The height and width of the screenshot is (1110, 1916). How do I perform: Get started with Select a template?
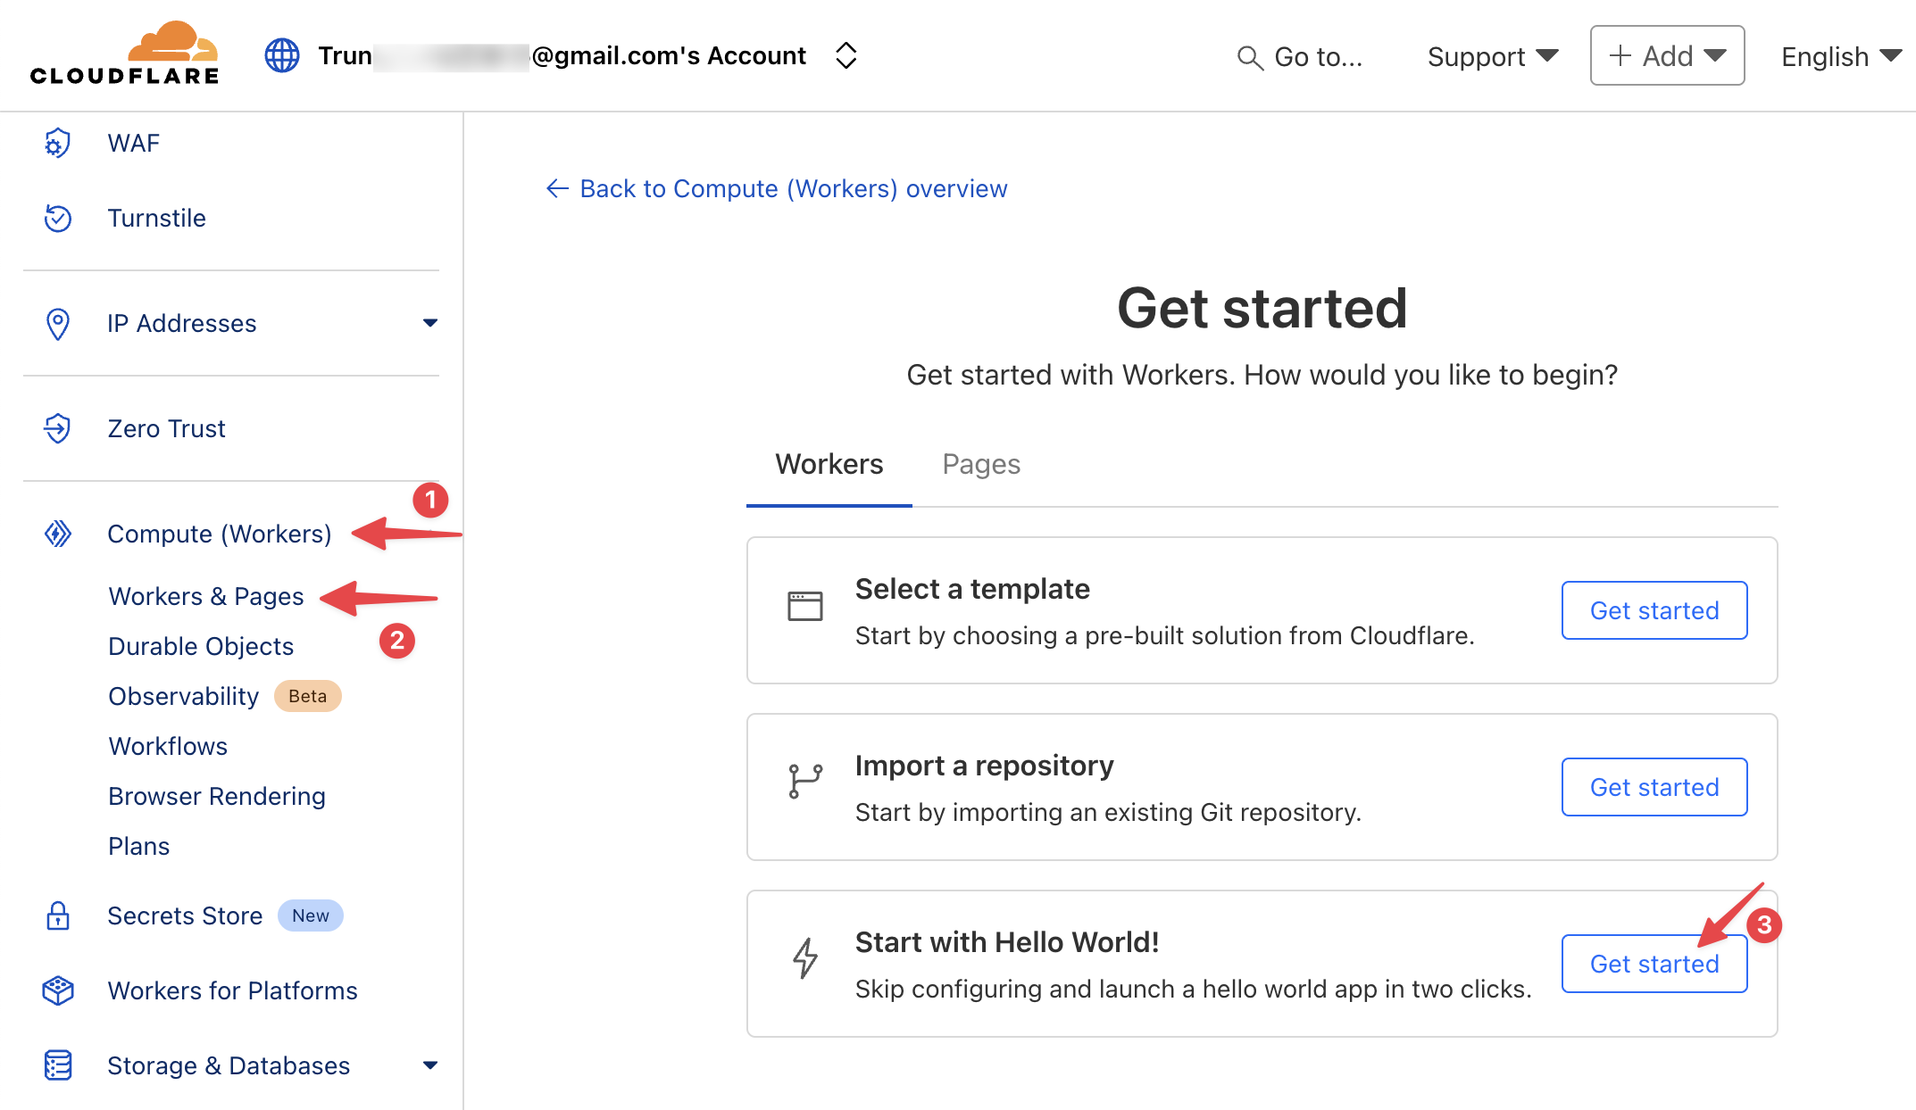pos(1654,610)
